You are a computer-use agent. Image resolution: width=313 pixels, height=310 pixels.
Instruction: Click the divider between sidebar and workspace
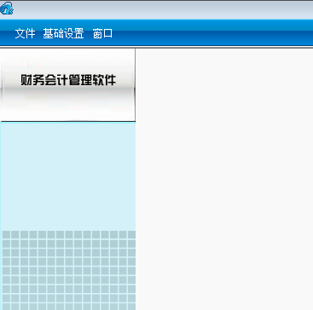click(136, 179)
